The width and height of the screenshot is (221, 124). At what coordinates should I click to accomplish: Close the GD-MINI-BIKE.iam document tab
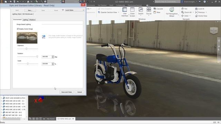[73, 119]
